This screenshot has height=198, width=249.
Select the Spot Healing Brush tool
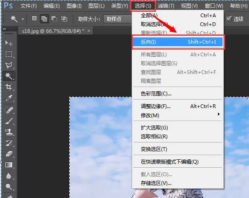pyautogui.click(x=9, y=110)
